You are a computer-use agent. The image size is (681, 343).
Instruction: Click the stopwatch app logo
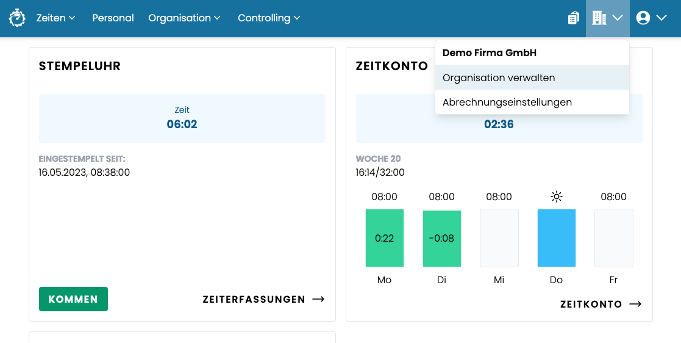18,18
